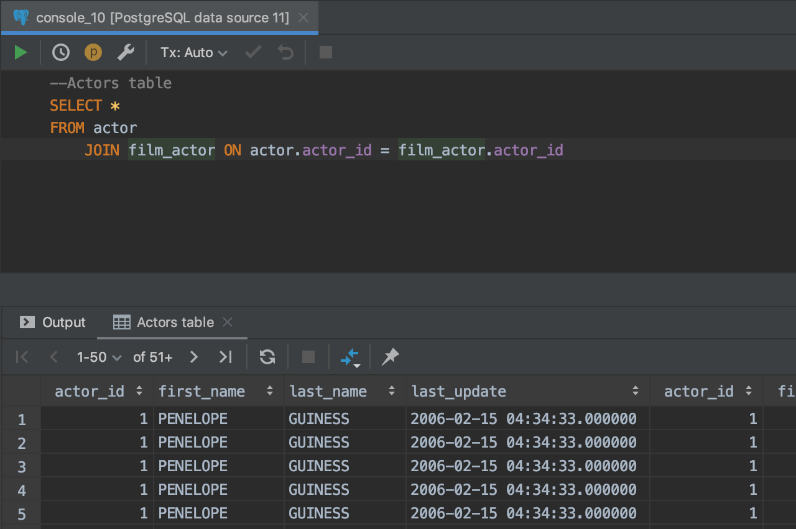This screenshot has width=796, height=529.
Task: Jump to the last page of results
Action: coord(225,357)
